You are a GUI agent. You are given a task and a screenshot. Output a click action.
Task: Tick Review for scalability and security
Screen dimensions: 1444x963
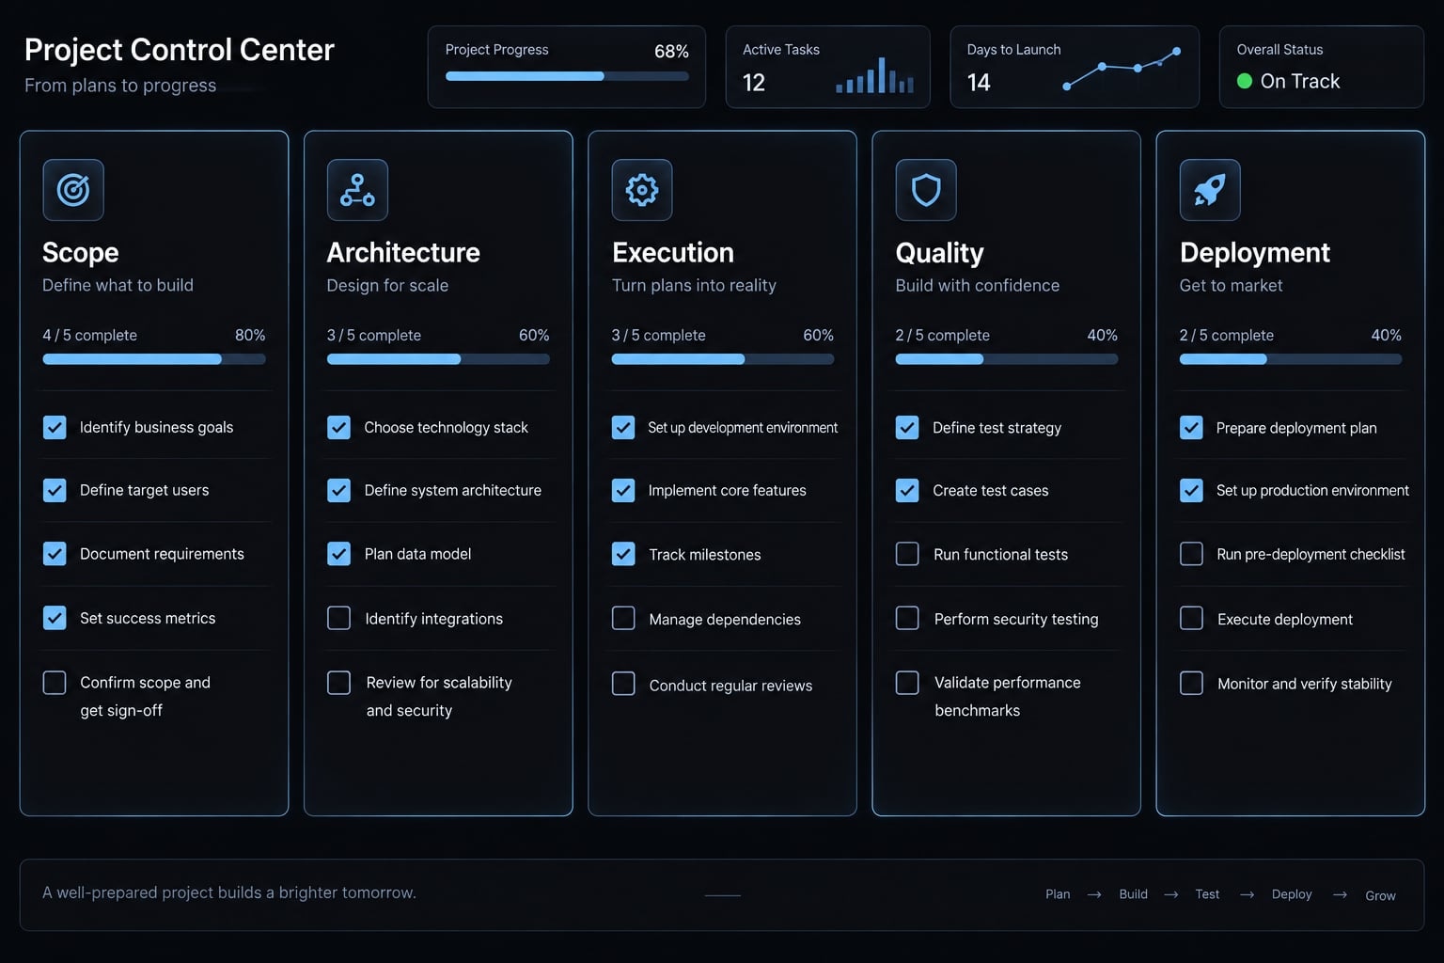click(x=338, y=683)
